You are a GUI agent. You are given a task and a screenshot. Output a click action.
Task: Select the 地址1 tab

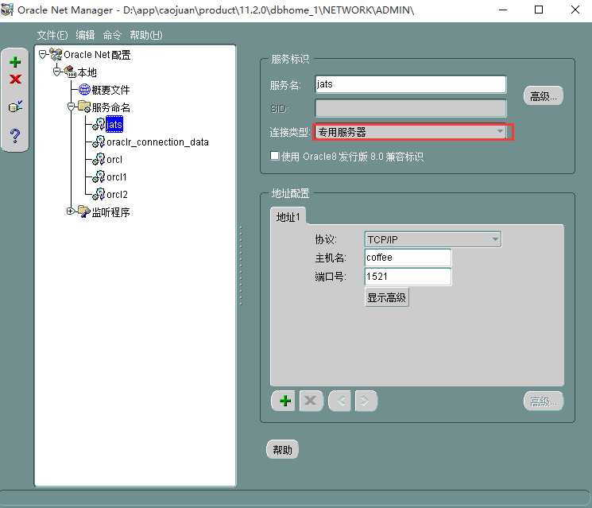288,217
